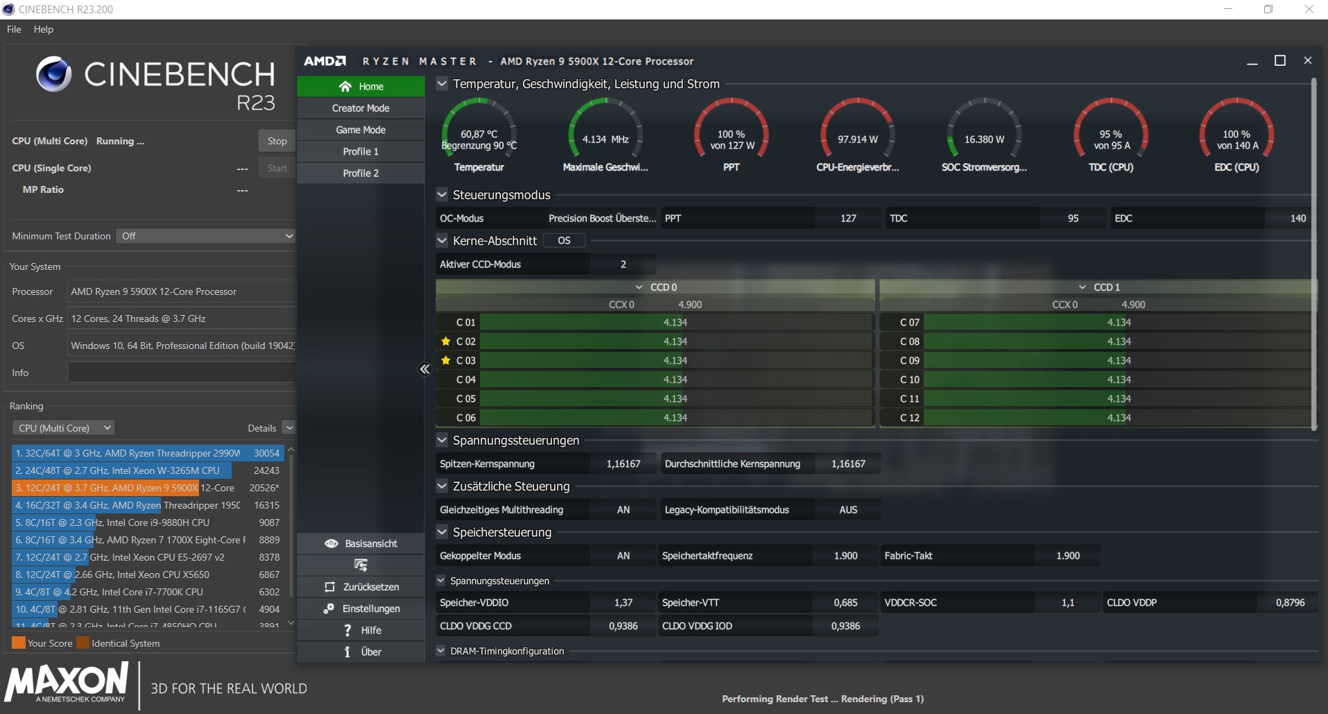Collapse the upper Spannungssteuerungen section
Image resolution: width=1328 pixels, height=714 pixels.
(x=442, y=441)
